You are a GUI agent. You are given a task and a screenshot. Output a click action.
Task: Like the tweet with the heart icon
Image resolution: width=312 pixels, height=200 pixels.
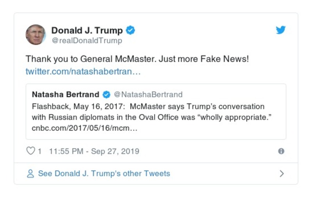point(30,151)
